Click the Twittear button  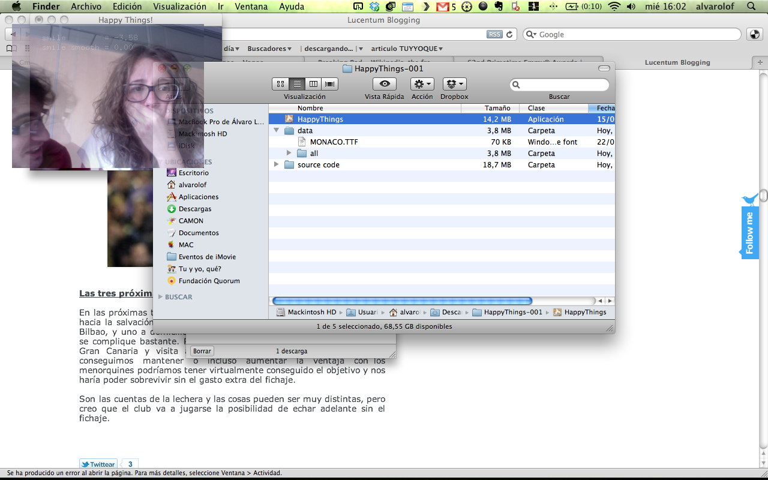click(x=98, y=464)
